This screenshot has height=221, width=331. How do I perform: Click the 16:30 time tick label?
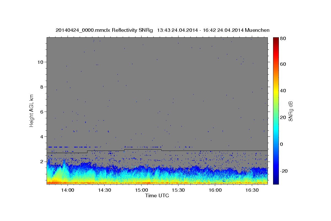coord(252,190)
